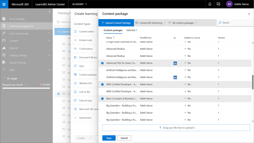Open the Microsoft 365 app launcher waffle
254x143 pixels.
4,4
